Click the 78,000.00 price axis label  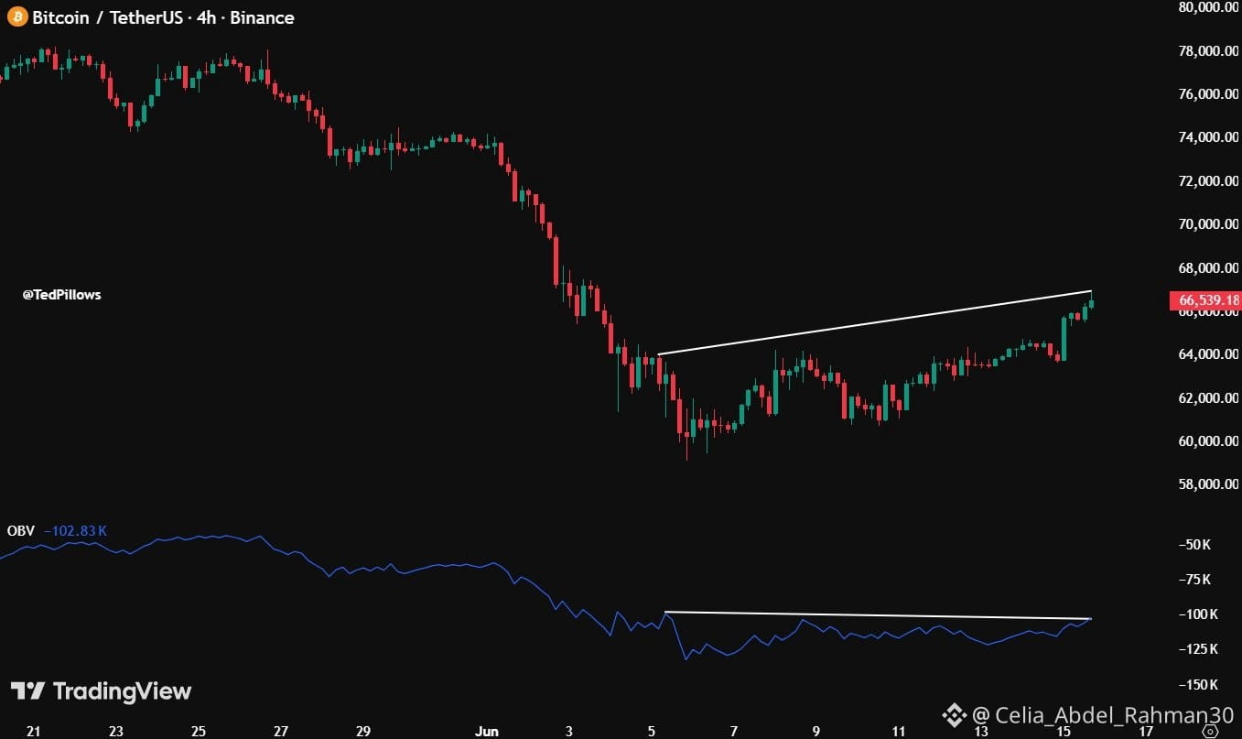tap(1208, 50)
